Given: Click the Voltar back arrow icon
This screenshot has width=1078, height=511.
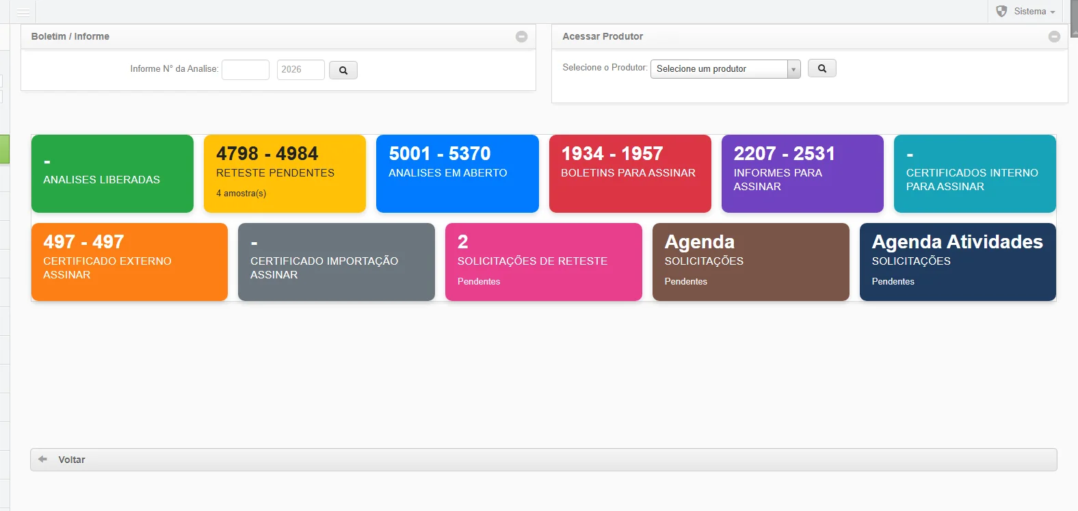Looking at the screenshot, I should coord(43,459).
